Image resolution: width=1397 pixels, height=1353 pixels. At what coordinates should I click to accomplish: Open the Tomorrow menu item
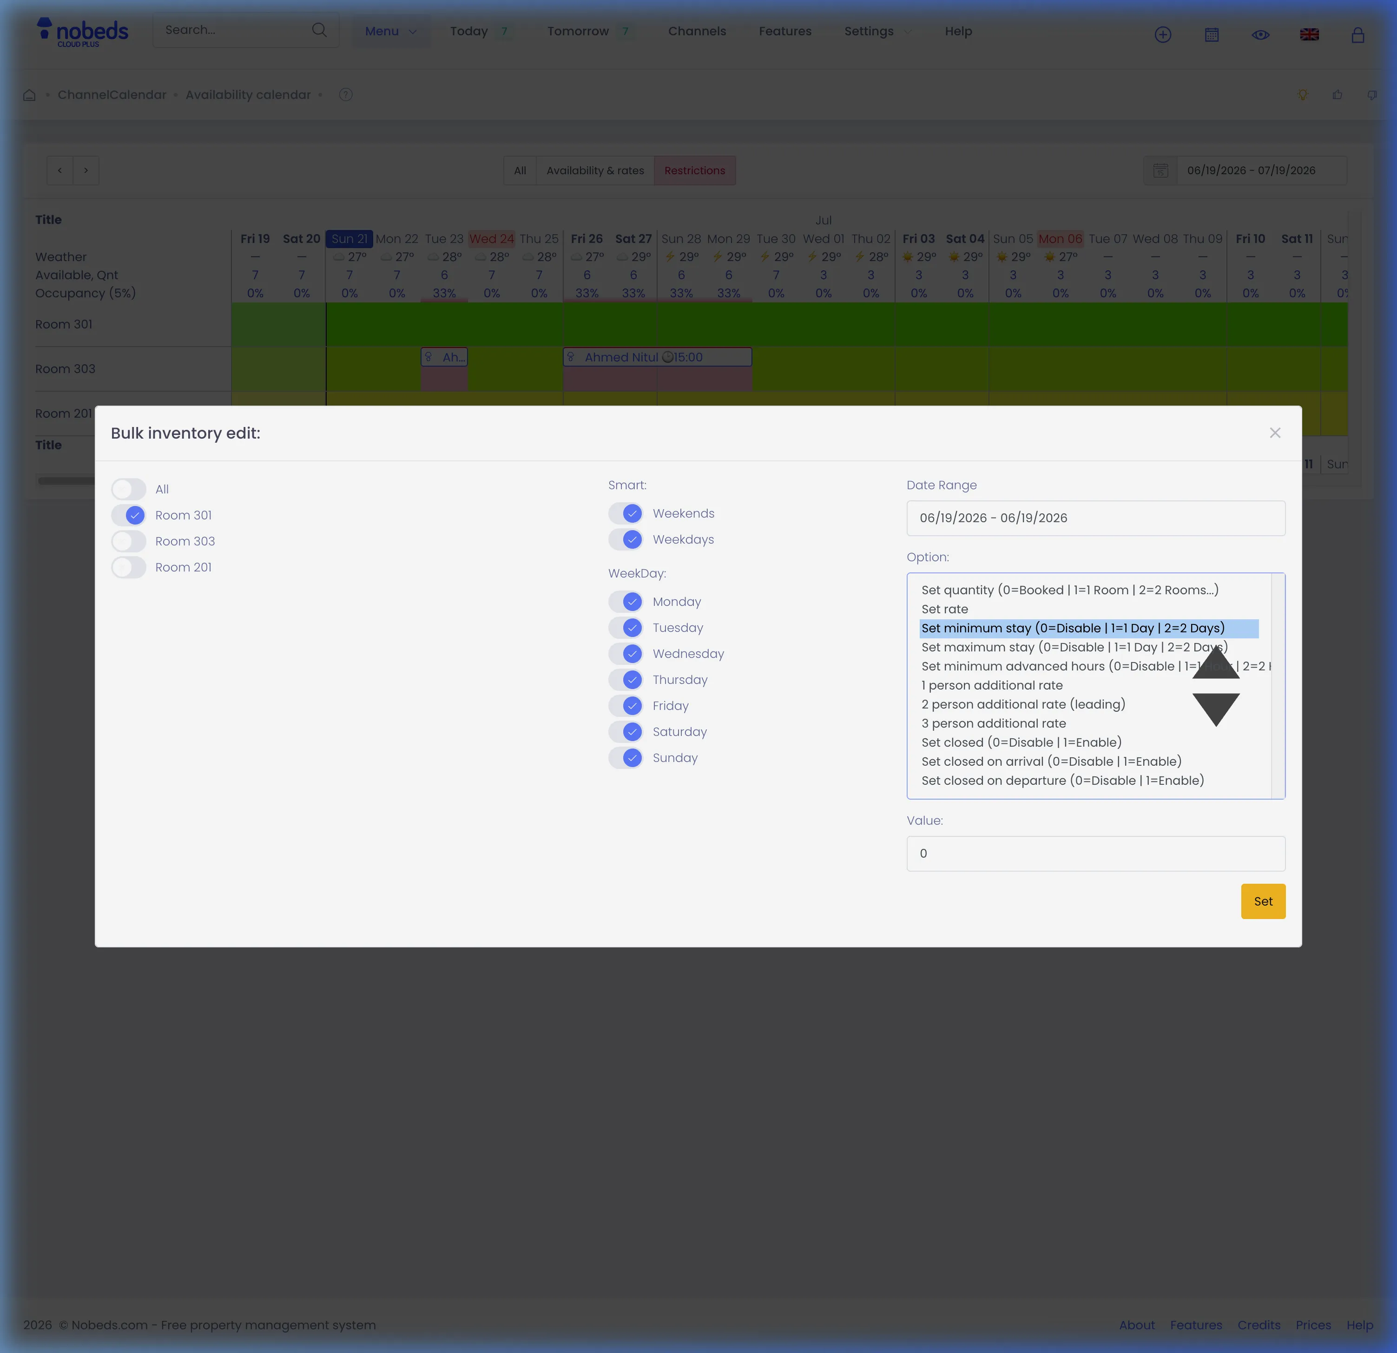tap(578, 31)
